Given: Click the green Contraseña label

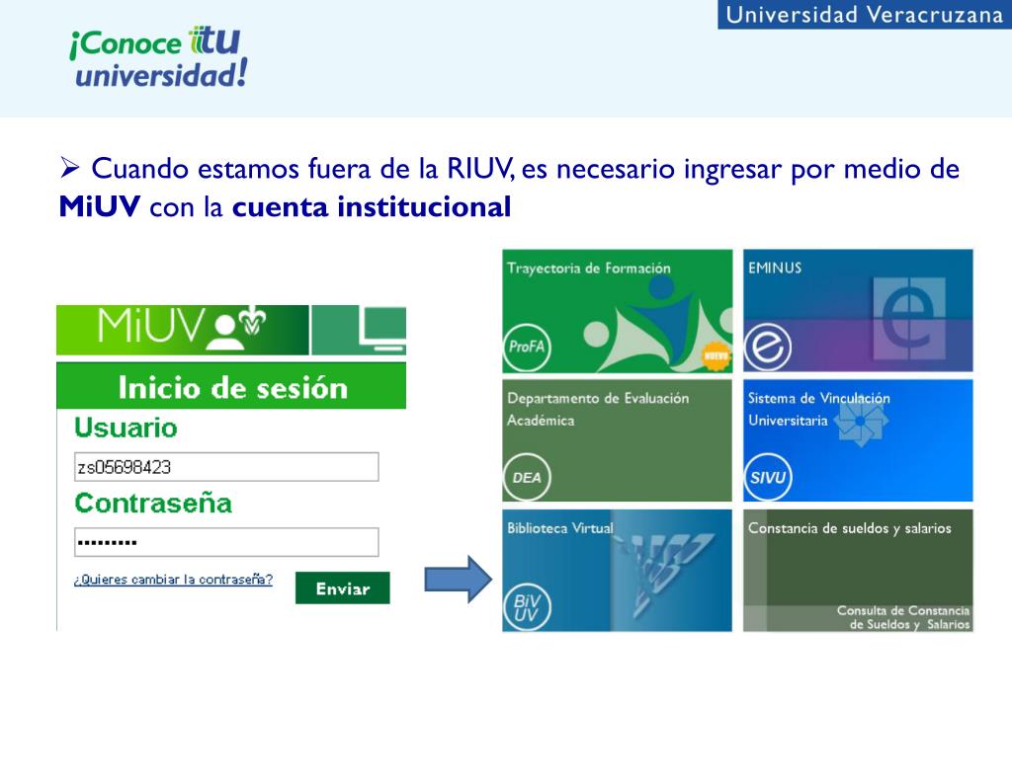Looking at the screenshot, I should tap(153, 503).
